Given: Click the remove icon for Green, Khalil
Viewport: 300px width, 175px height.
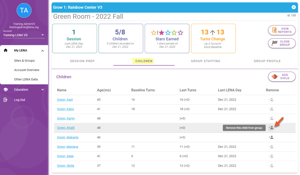Looking at the screenshot, I should pyautogui.click(x=271, y=128).
